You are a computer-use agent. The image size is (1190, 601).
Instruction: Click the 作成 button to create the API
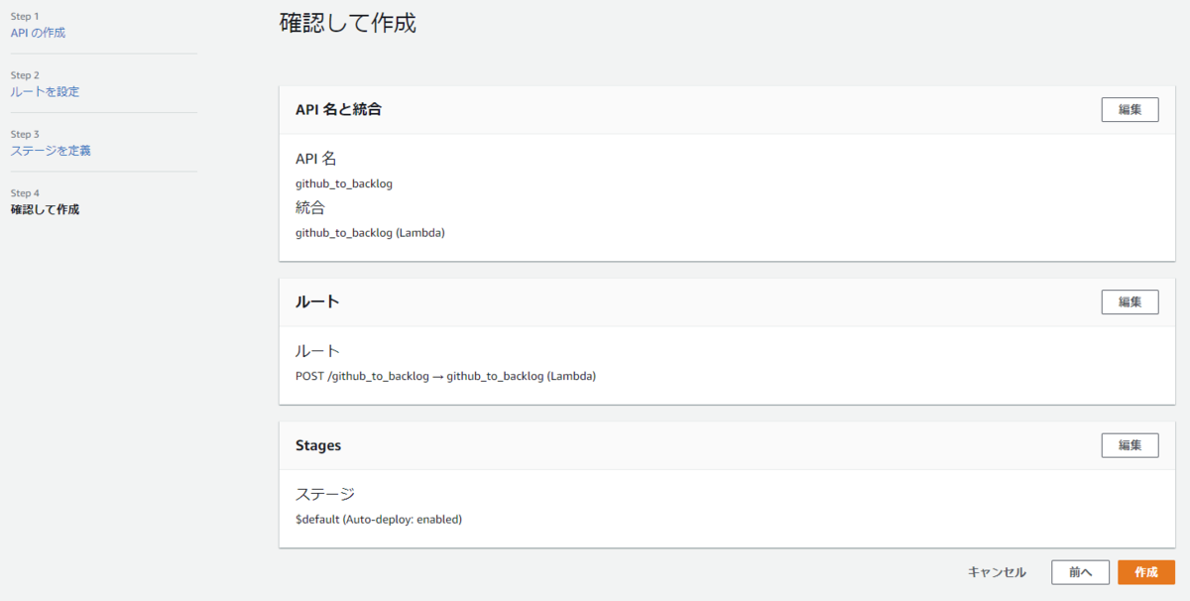point(1145,572)
